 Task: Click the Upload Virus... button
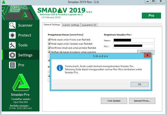142,101
